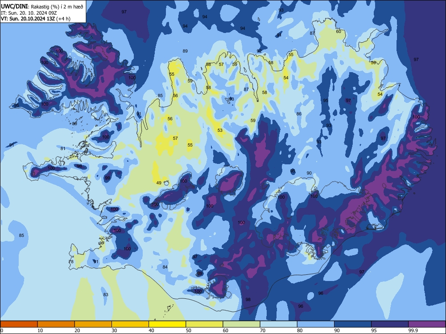
Task: Click the humidity value '60' in the northeast
Action: pos(339,32)
